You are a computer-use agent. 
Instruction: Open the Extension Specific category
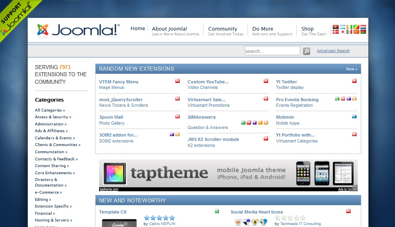(54, 206)
